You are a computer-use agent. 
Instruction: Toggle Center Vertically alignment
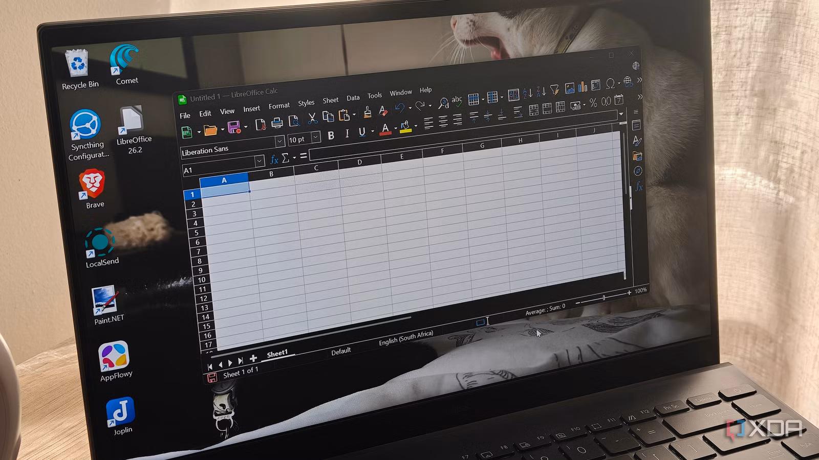pyautogui.click(x=488, y=115)
